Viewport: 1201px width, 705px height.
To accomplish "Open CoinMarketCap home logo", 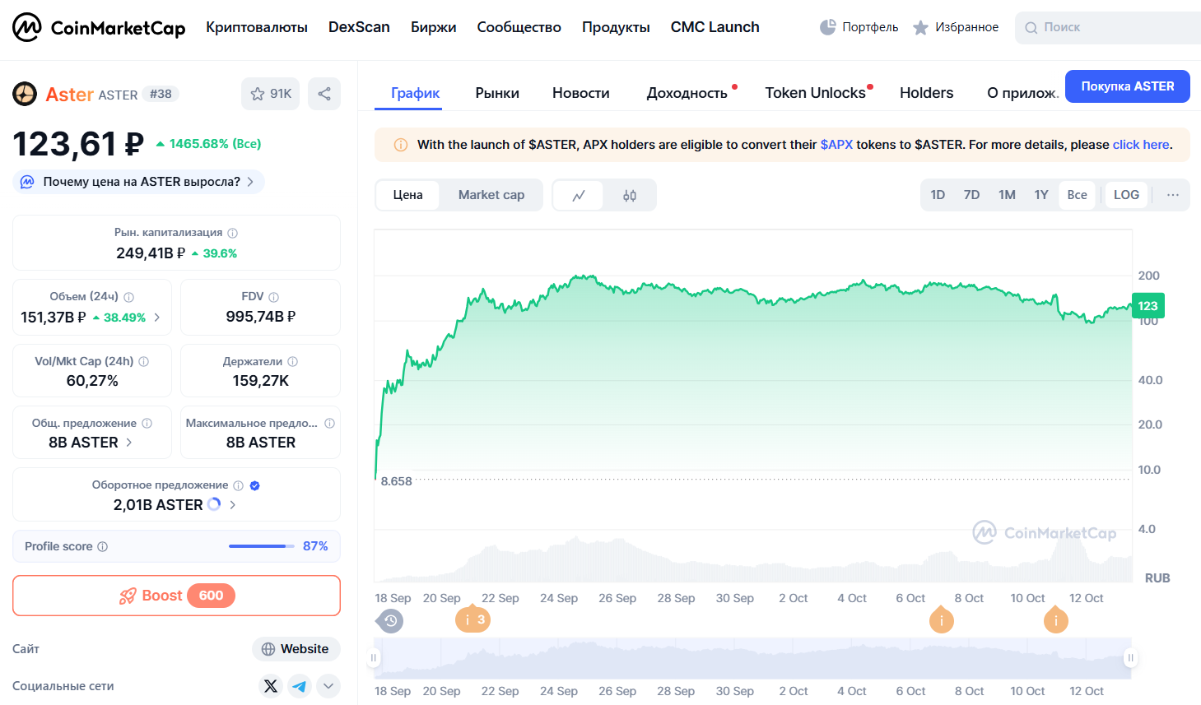I will pyautogui.click(x=99, y=27).
